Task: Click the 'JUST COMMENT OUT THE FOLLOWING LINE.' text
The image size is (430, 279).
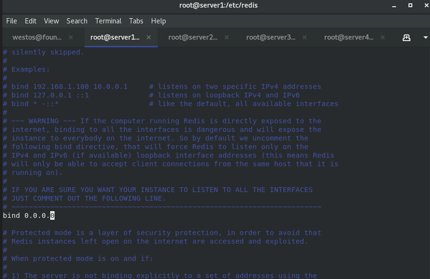Action: point(88,198)
